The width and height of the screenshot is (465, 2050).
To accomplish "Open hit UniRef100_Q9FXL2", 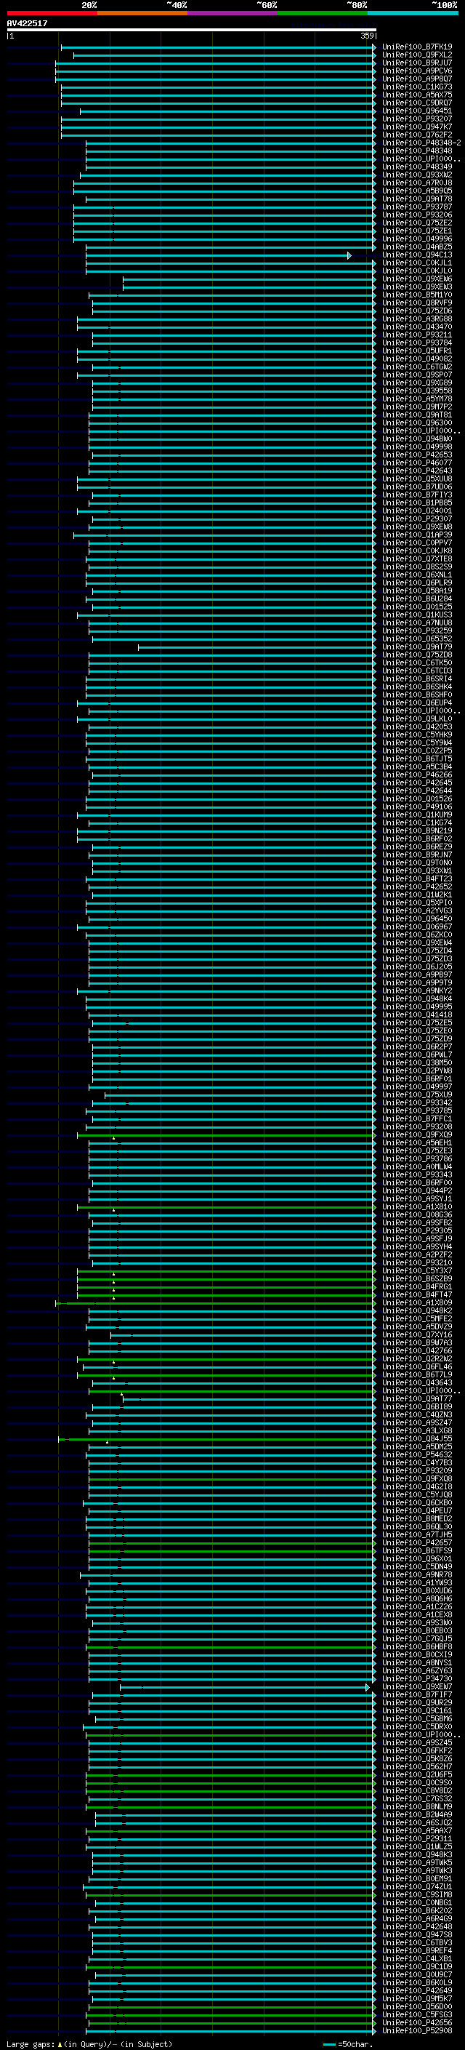I will click(416, 55).
